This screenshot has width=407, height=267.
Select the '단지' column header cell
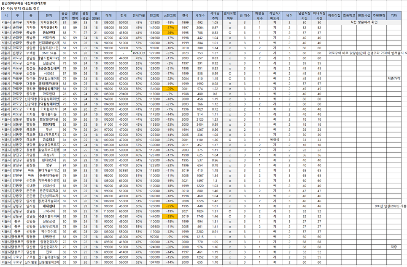[x=49, y=16]
